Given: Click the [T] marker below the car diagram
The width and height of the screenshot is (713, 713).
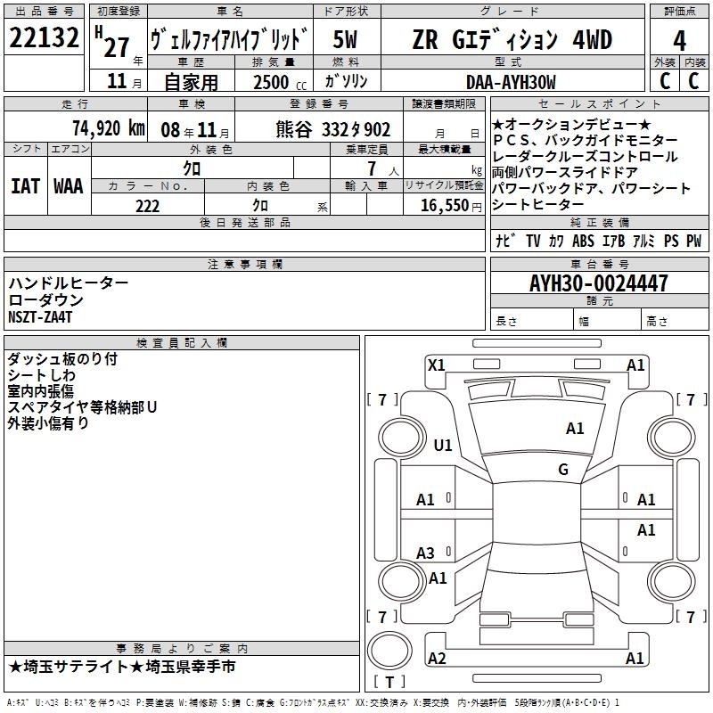Looking at the screenshot, I should click(389, 683).
